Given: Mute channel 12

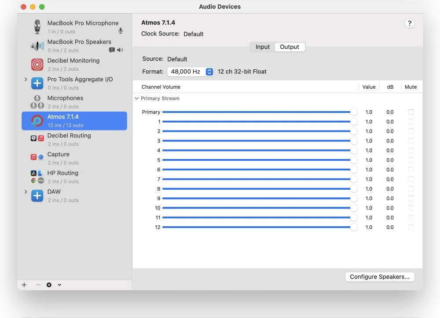Looking at the screenshot, I should click(411, 227).
